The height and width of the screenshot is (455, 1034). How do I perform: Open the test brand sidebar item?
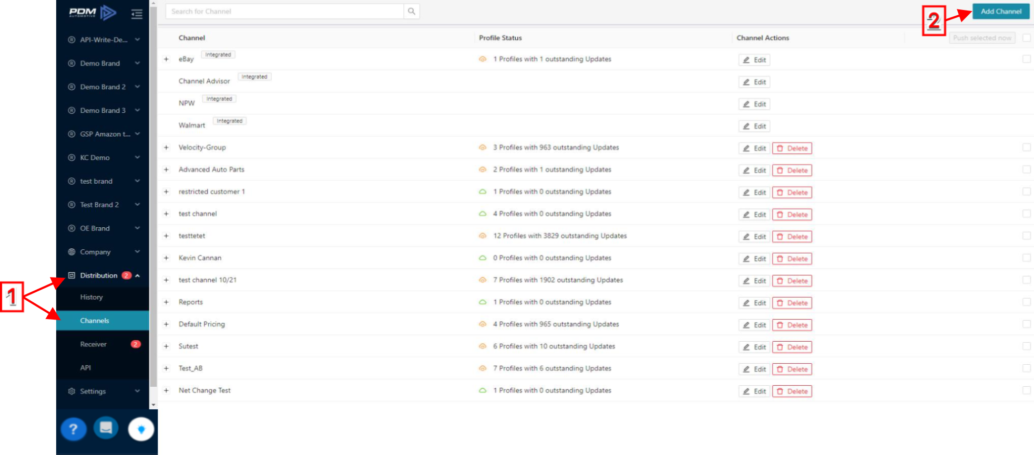pyautogui.click(x=103, y=182)
